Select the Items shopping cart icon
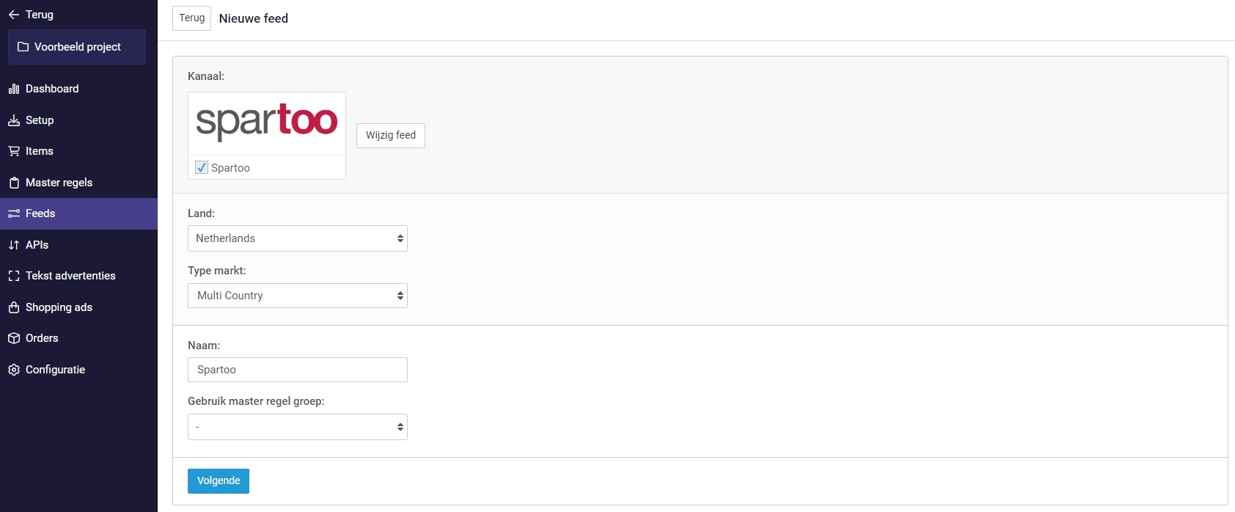Image resolution: width=1235 pixels, height=512 pixels. click(14, 151)
